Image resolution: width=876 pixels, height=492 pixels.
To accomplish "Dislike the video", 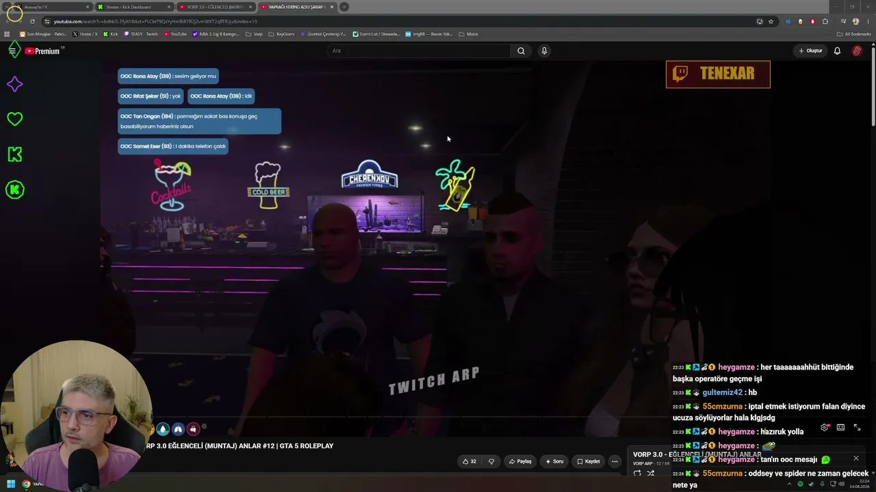I will (491, 461).
